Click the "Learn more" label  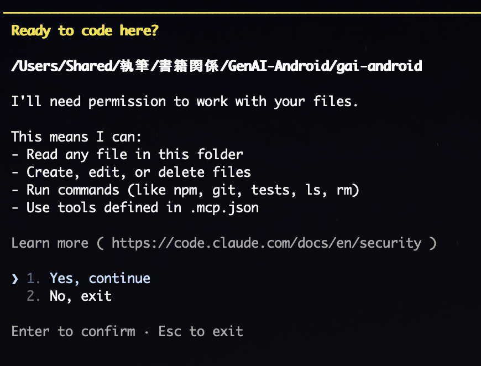pyautogui.click(x=50, y=243)
